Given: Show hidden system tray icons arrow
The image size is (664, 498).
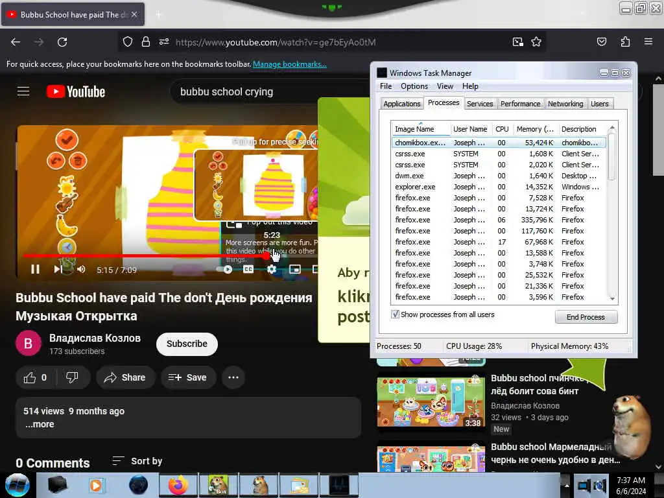Looking at the screenshot, I should (566, 485).
